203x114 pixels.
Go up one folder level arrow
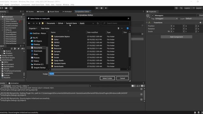point(40,23)
